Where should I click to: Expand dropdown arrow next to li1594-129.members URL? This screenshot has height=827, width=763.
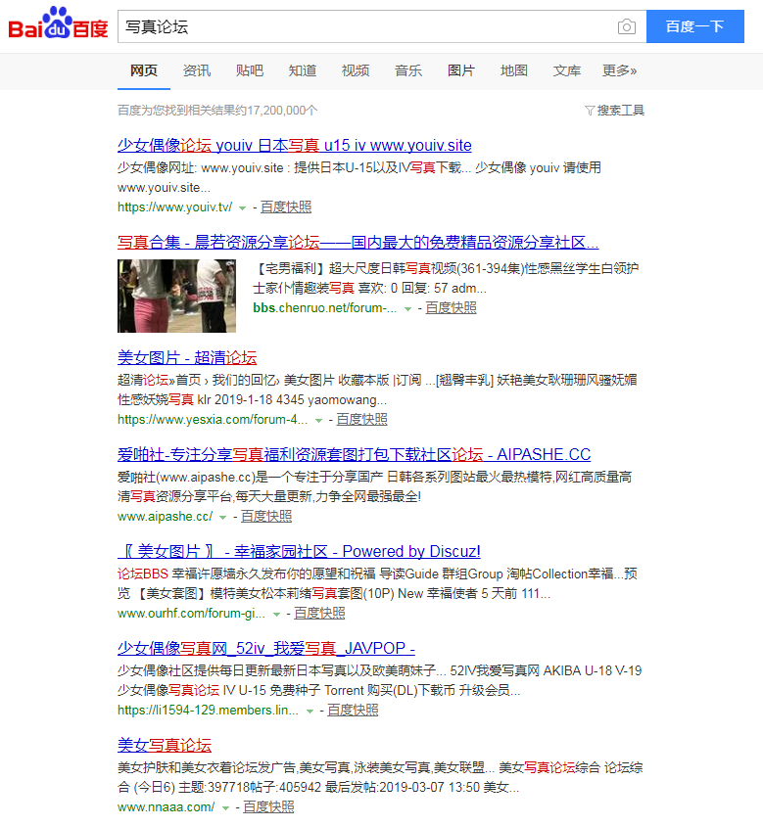310,712
